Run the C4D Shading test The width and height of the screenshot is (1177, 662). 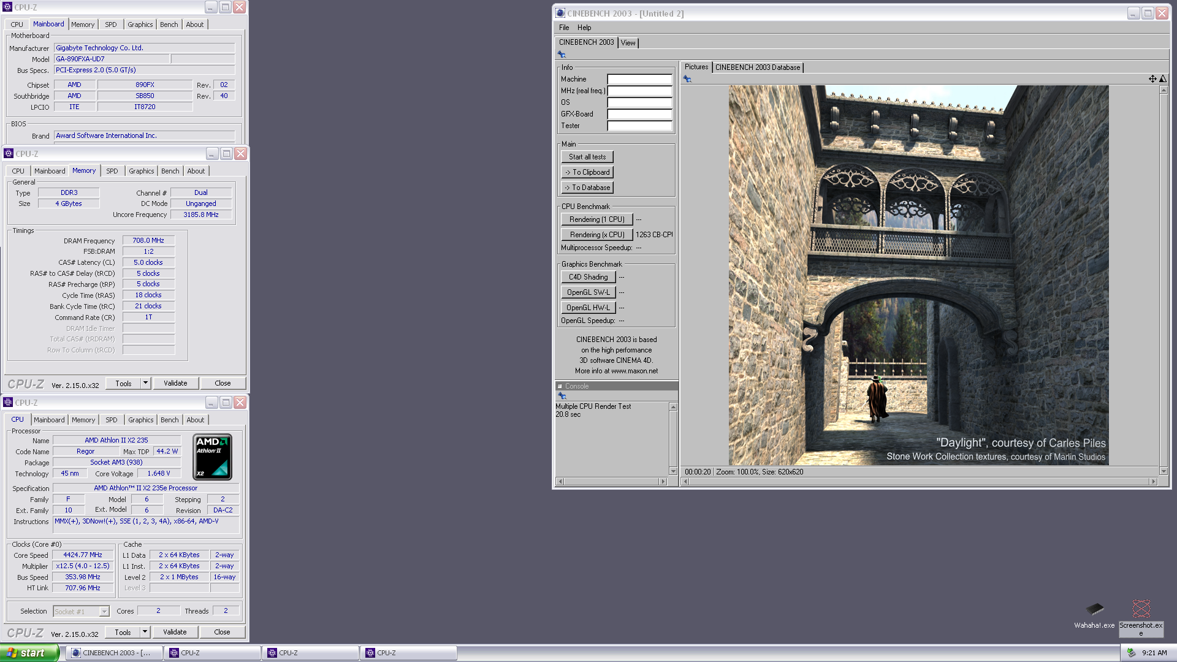click(588, 277)
